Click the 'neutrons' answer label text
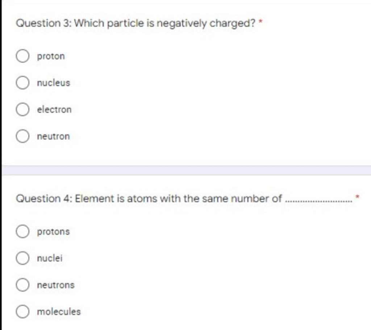 (56, 285)
